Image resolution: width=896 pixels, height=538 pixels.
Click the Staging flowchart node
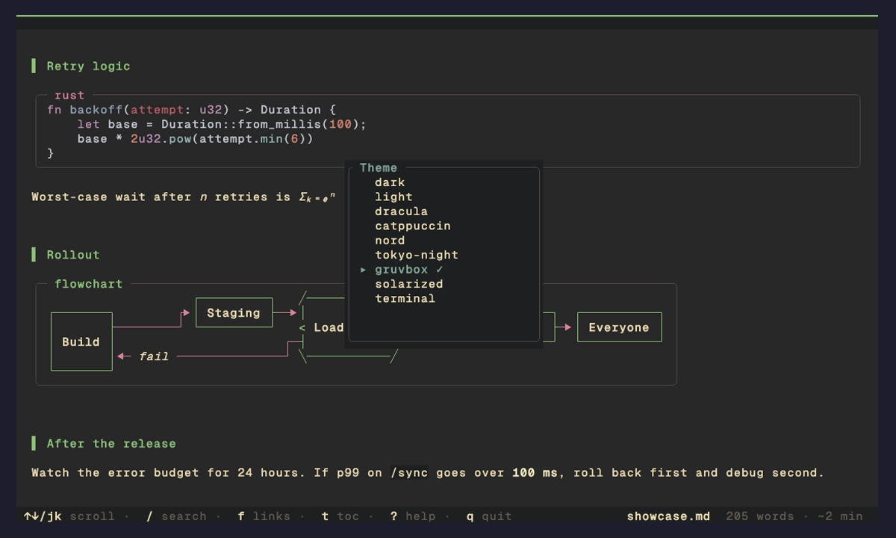(234, 313)
